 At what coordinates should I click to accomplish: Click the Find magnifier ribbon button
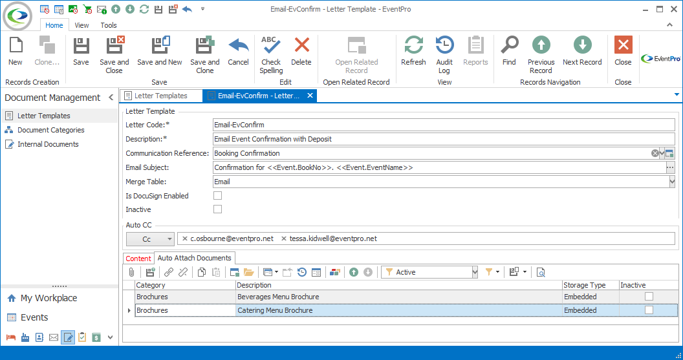pyautogui.click(x=509, y=51)
